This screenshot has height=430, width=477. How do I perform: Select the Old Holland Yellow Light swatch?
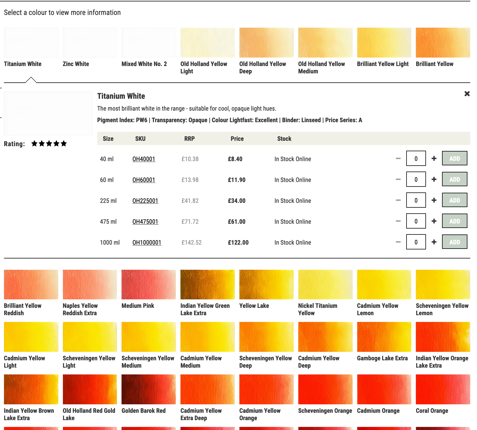pyautogui.click(x=207, y=43)
